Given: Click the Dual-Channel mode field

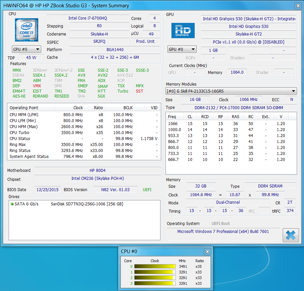Looking at the screenshot, I should [x=228, y=202].
